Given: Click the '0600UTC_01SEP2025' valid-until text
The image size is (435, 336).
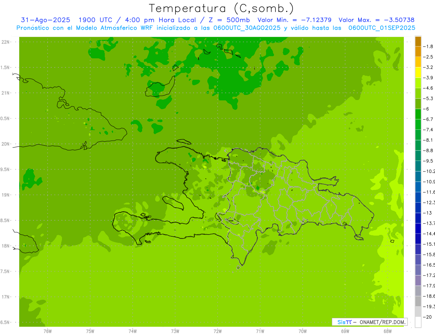Looking at the screenshot, I should (382, 28).
